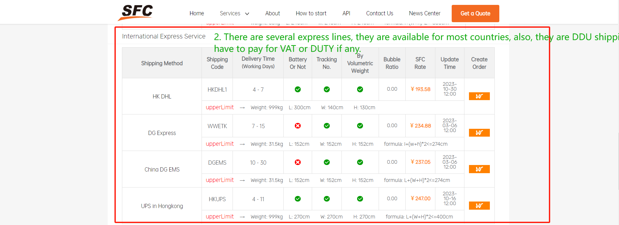619x225 pixels.
Task: Select China DG EMS shipping method cell
Action: point(162,170)
